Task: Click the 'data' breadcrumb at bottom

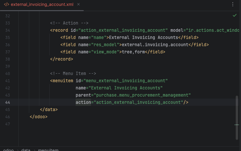Action: 26,150
